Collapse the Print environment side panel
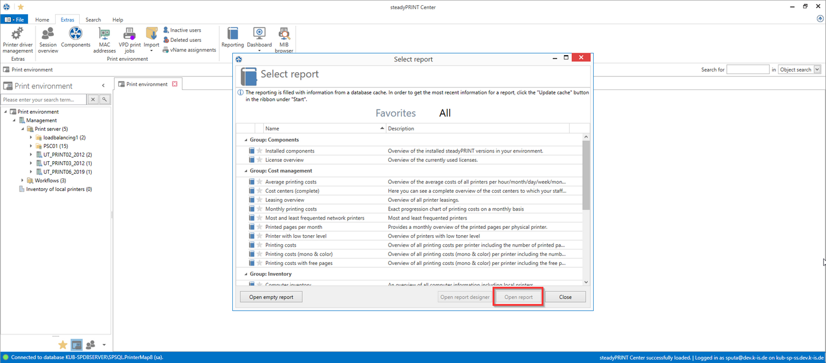This screenshot has height=363, width=826. [103, 86]
